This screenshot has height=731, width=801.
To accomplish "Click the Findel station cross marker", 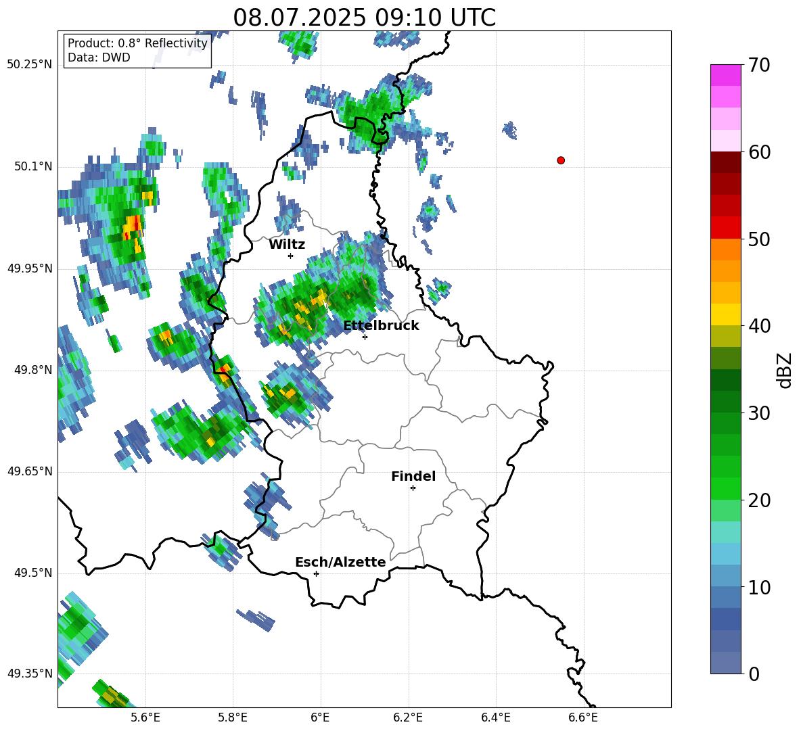I will [x=413, y=488].
